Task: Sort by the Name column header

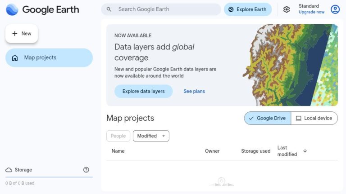Action: click(118, 151)
